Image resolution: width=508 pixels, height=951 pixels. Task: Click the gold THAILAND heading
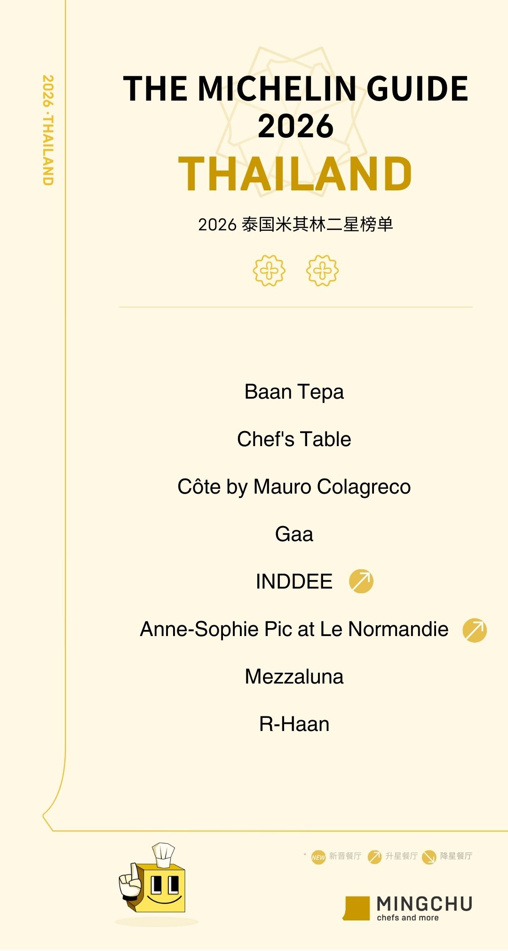point(295,174)
